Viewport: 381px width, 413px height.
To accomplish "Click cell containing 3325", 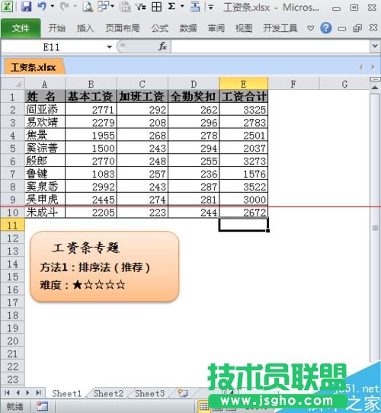I will click(x=244, y=109).
